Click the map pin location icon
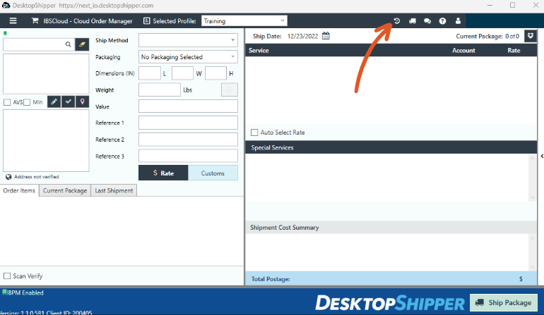Screen dimensions: 544x315 point(82,101)
